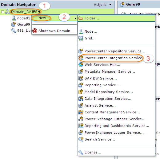Click the Domain_RAJESH domain network icon

click(x=7, y=12)
